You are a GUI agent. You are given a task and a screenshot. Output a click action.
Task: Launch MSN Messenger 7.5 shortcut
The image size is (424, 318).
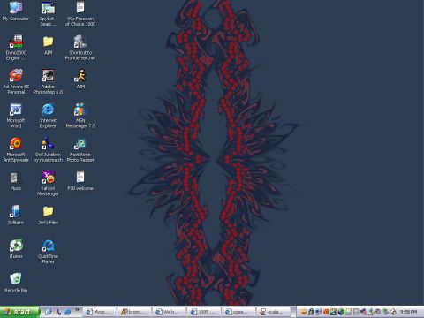[x=80, y=116]
